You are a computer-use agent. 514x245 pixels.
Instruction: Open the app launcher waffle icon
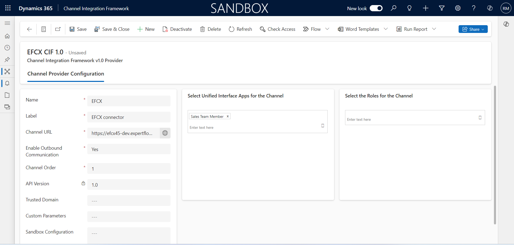[8, 8]
